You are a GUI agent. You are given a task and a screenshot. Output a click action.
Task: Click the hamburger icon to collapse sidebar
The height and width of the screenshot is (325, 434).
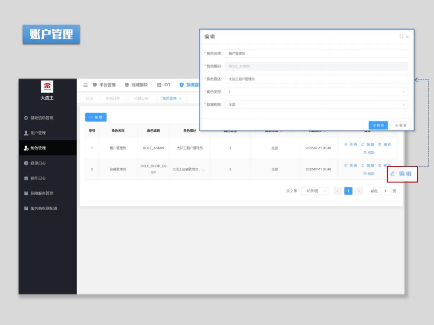pos(85,85)
